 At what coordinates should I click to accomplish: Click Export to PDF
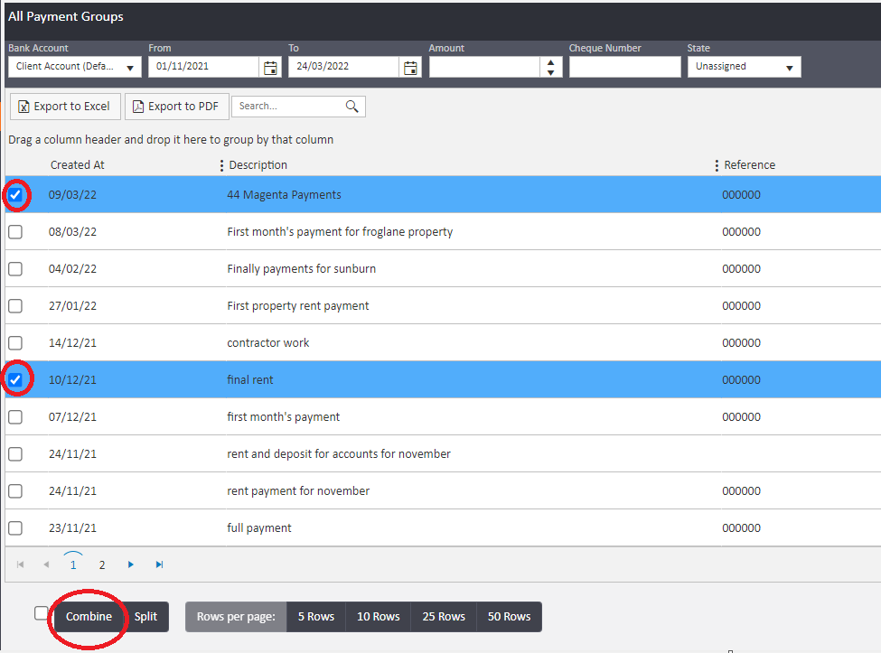point(176,107)
